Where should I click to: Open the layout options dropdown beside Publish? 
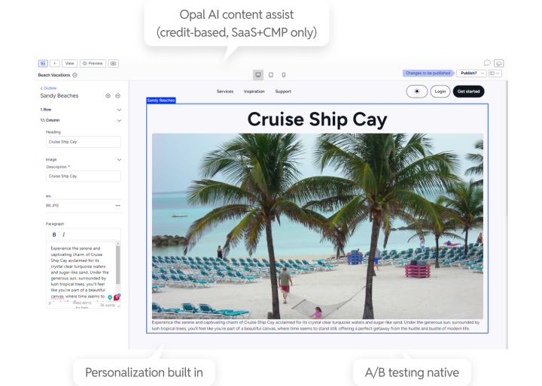[495, 73]
